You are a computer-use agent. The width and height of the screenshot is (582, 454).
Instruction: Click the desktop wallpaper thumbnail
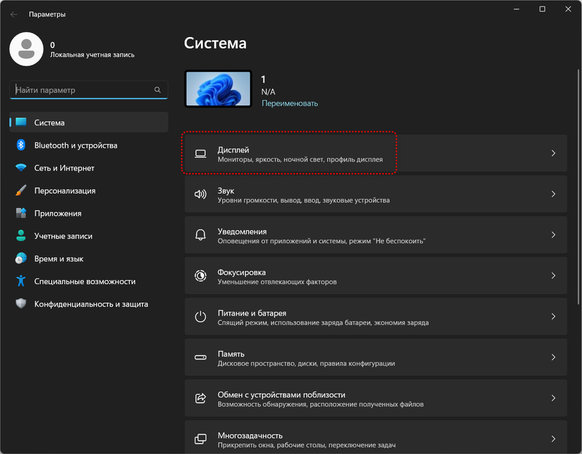coord(218,89)
